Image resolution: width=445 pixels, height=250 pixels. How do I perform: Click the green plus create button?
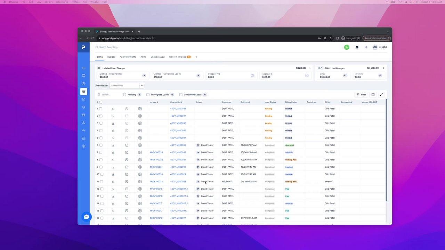point(347,47)
